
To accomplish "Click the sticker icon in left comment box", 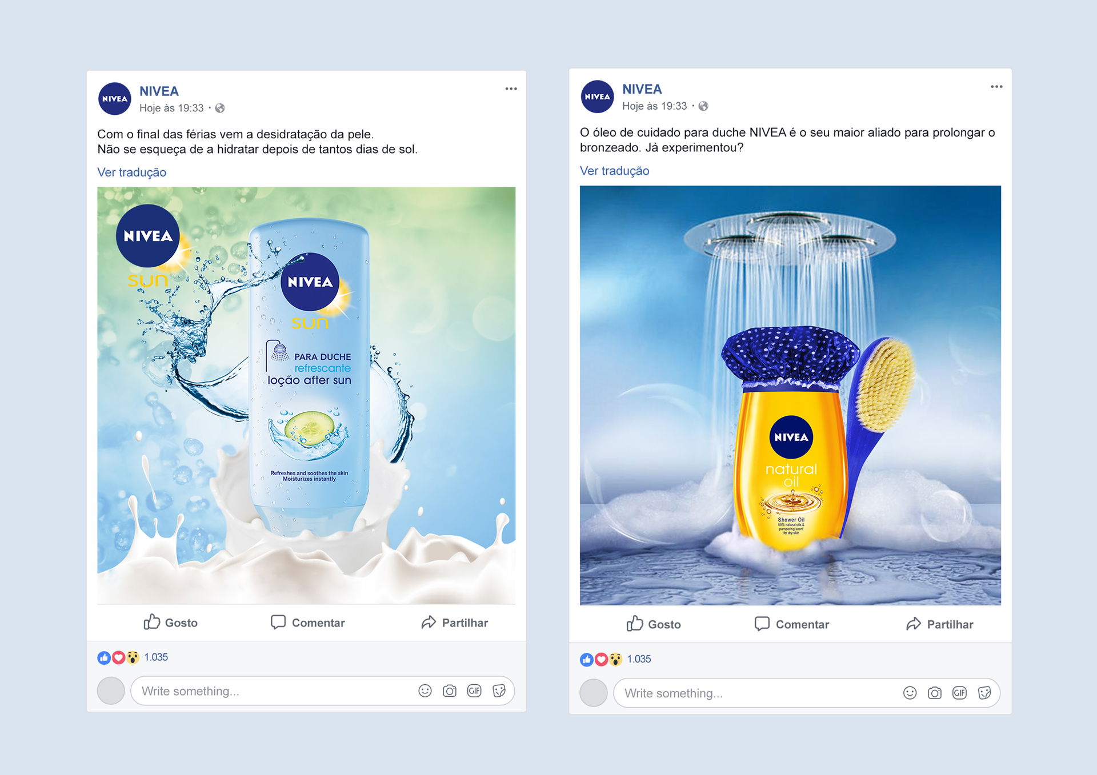I will pos(499,691).
